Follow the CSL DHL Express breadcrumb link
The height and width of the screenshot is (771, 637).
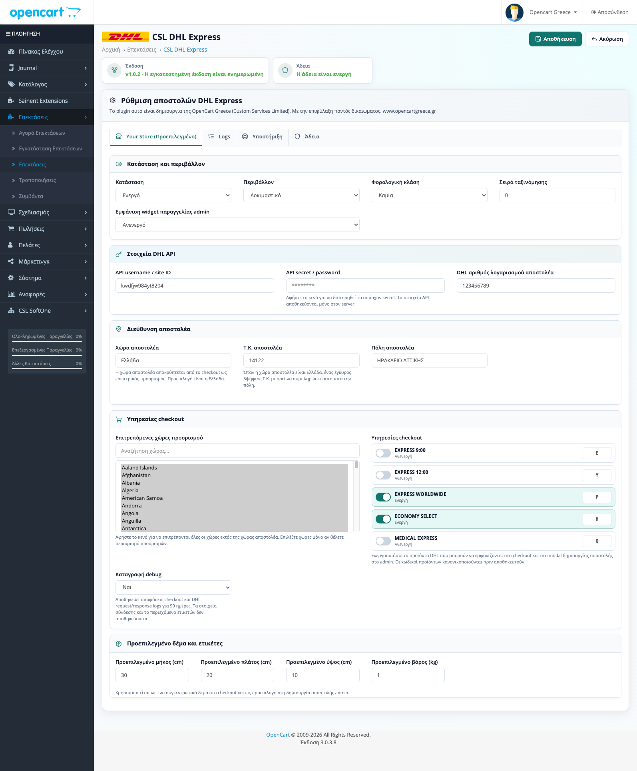point(185,50)
